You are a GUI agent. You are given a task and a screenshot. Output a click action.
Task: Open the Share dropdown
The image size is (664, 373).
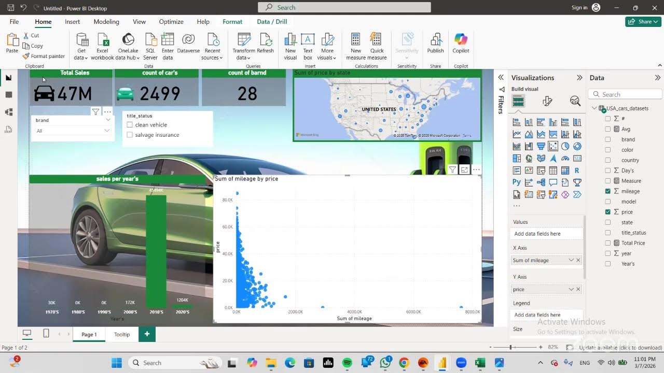click(643, 22)
